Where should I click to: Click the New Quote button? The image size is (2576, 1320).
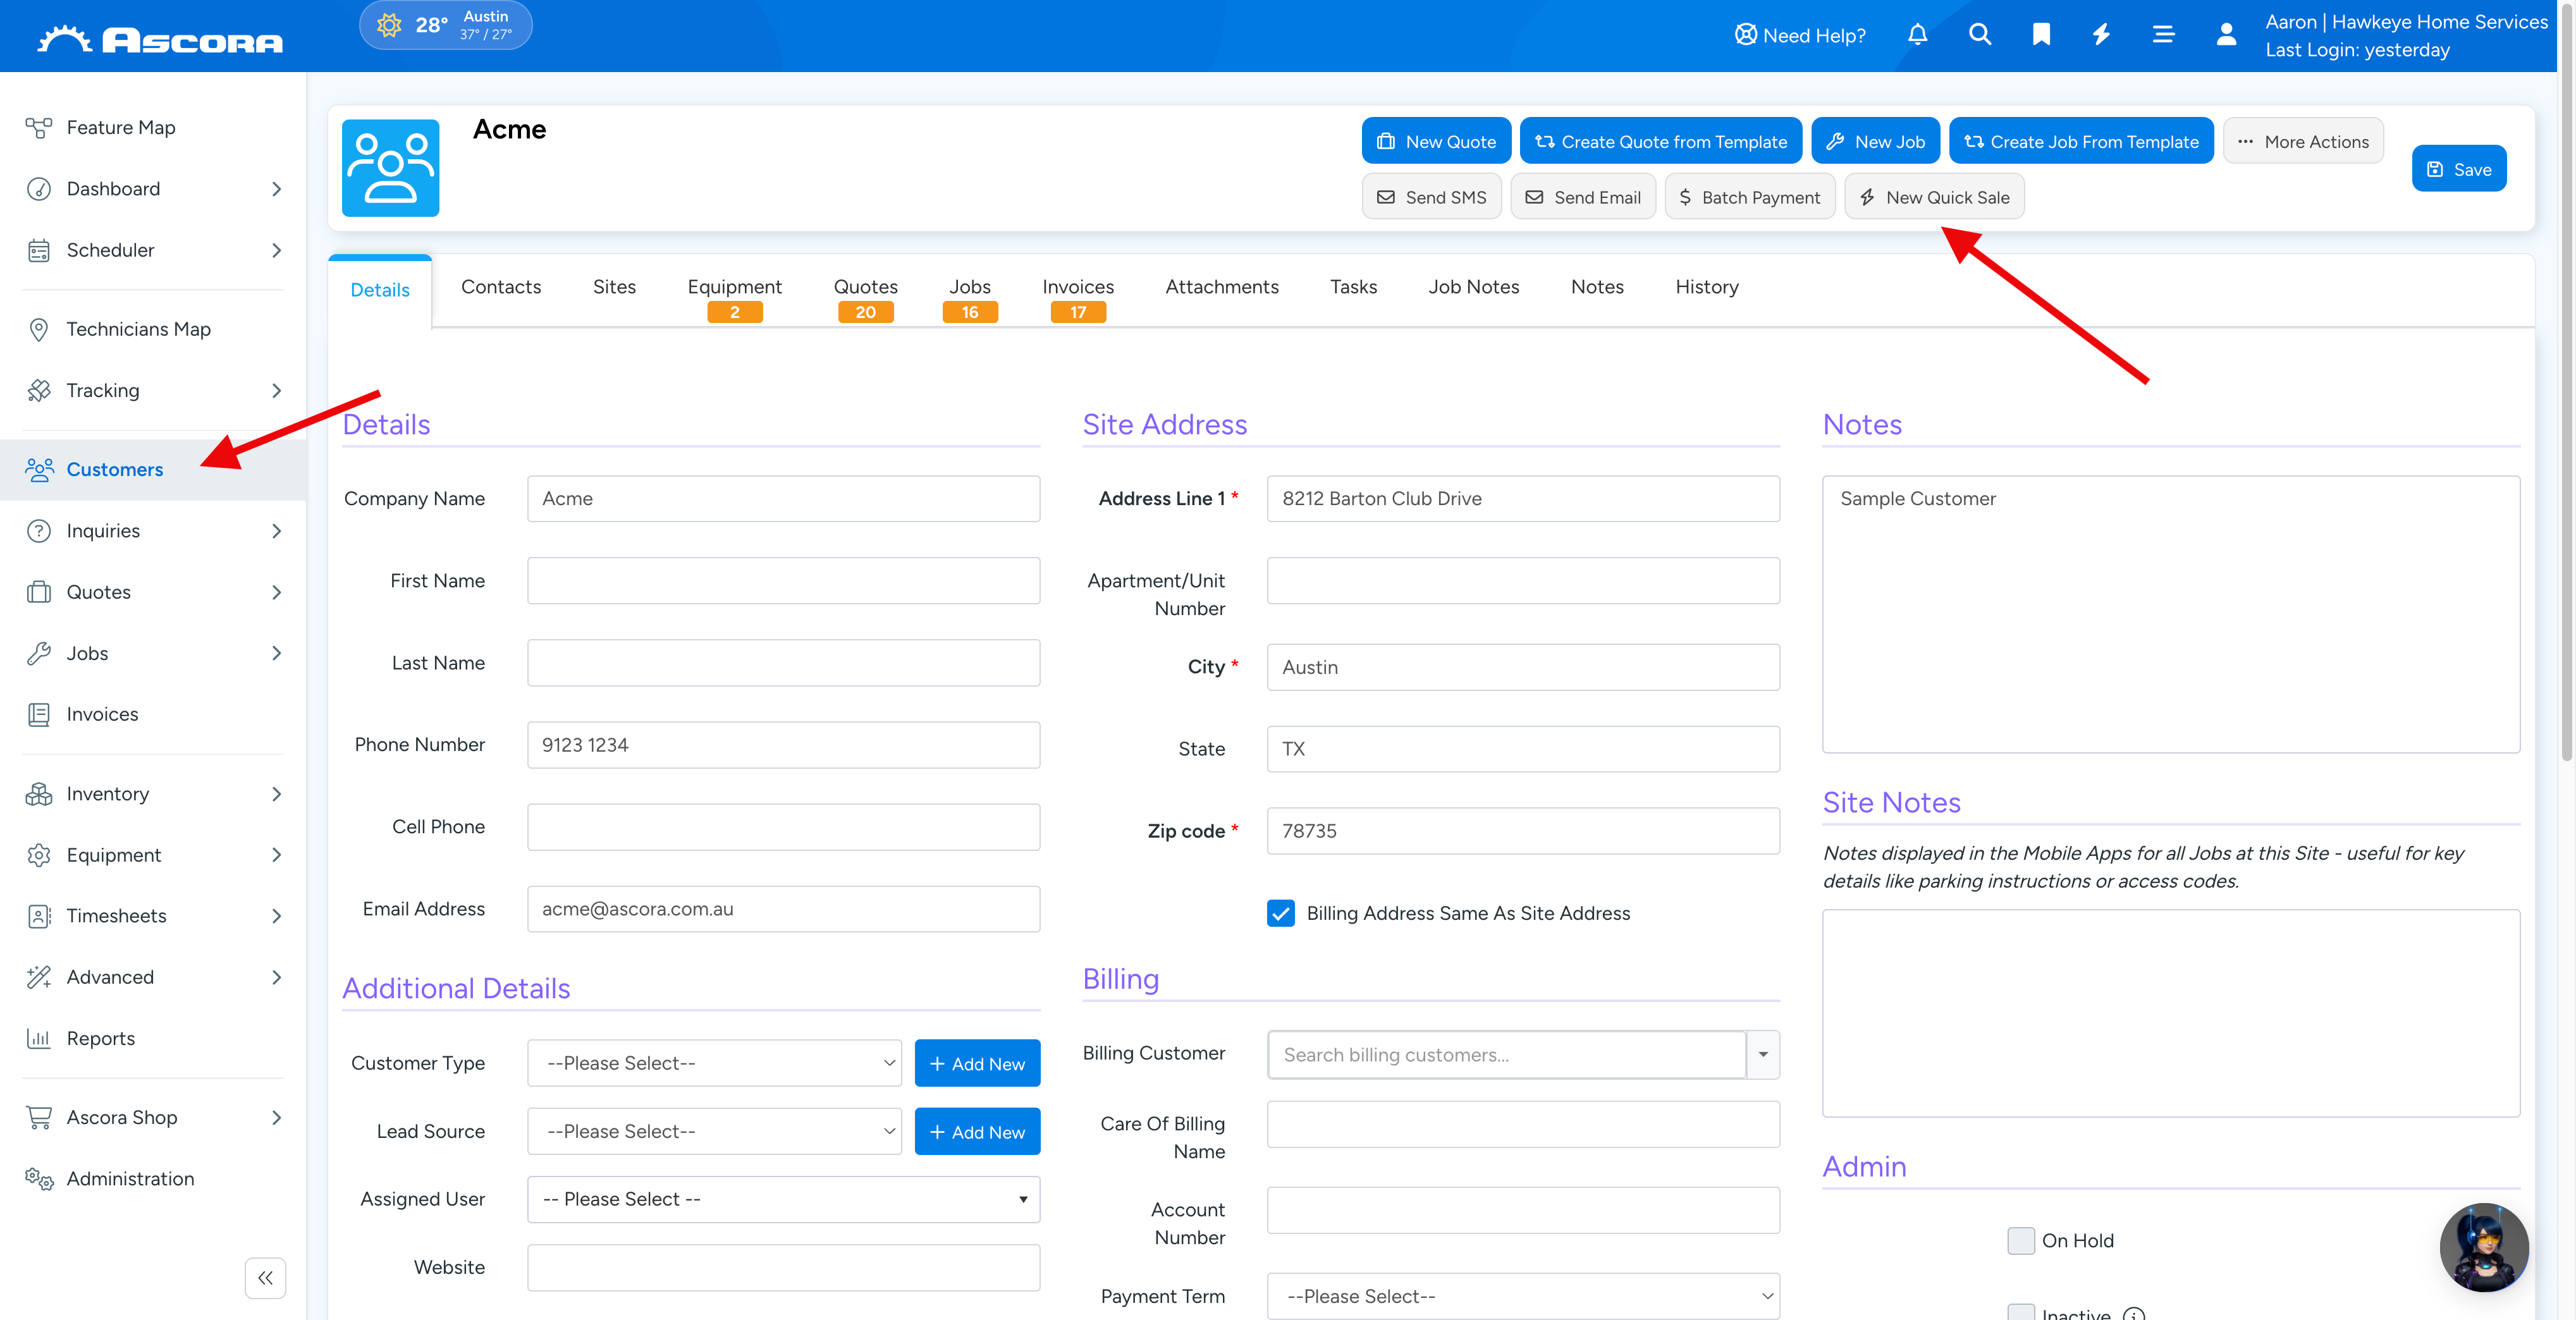[x=1436, y=141]
